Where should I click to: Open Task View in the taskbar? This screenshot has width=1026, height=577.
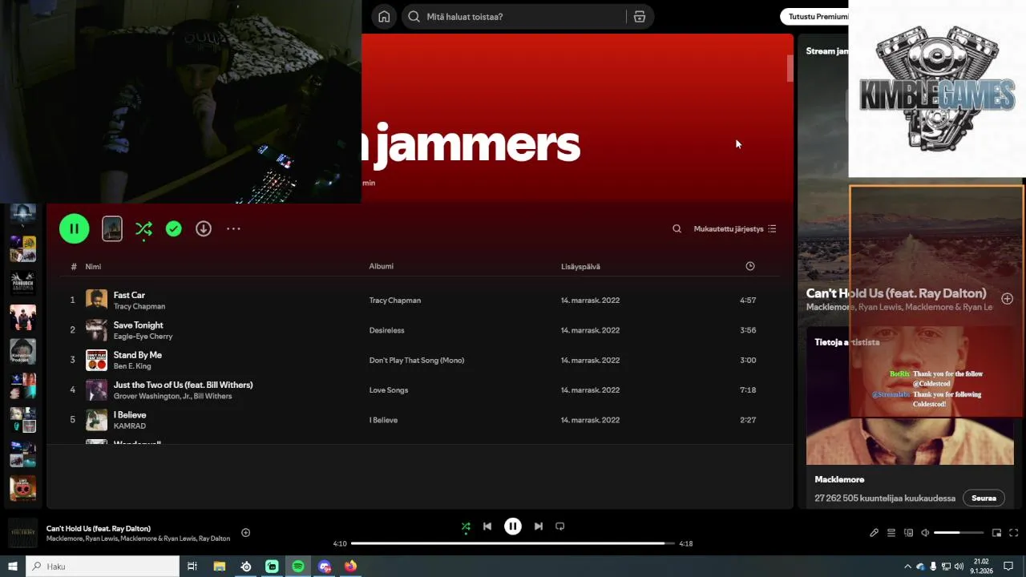(x=192, y=567)
